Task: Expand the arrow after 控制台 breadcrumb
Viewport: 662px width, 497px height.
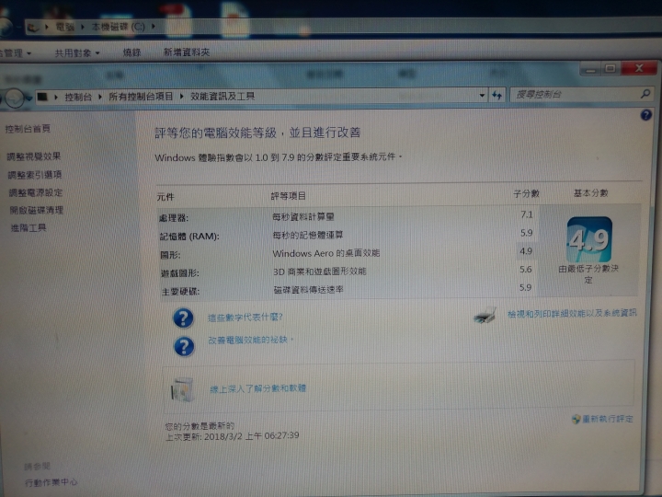Action: pos(100,97)
